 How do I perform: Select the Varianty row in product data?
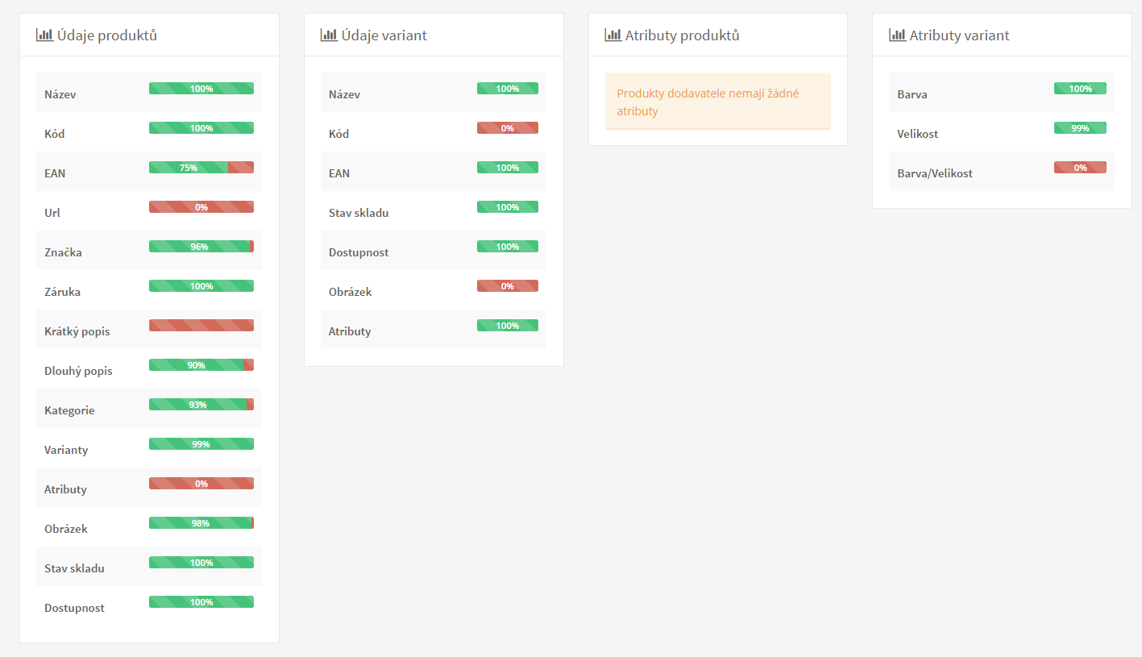tap(149, 448)
